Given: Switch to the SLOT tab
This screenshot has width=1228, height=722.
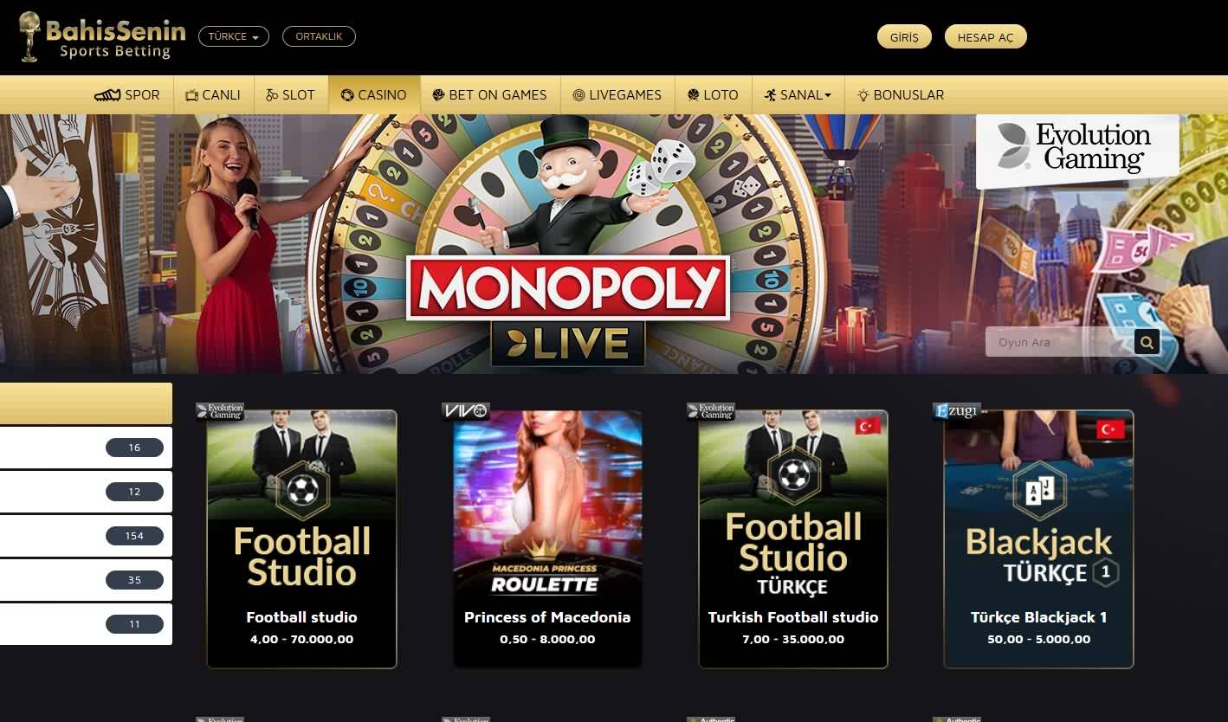Looking at the screenshot, I should point(290,95).
